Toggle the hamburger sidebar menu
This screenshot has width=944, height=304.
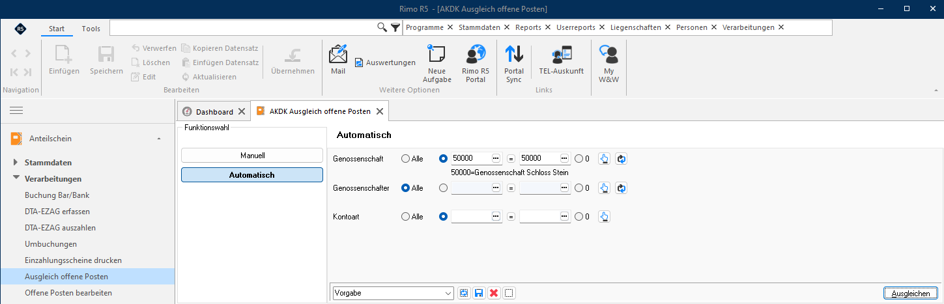16,111
